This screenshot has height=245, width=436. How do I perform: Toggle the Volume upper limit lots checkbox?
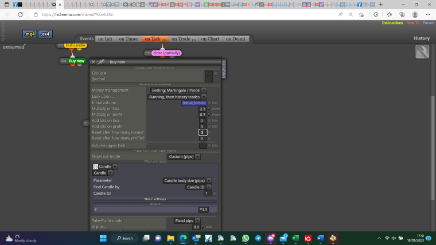tap(209, 145)
